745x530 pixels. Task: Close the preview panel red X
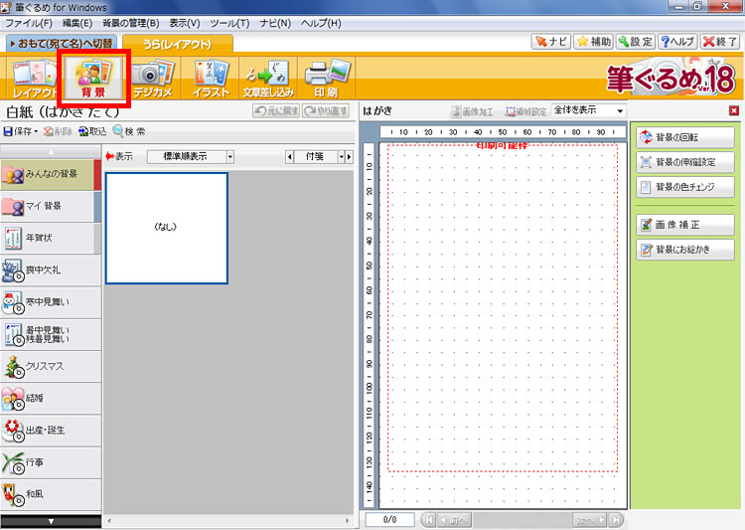point(734,110)
